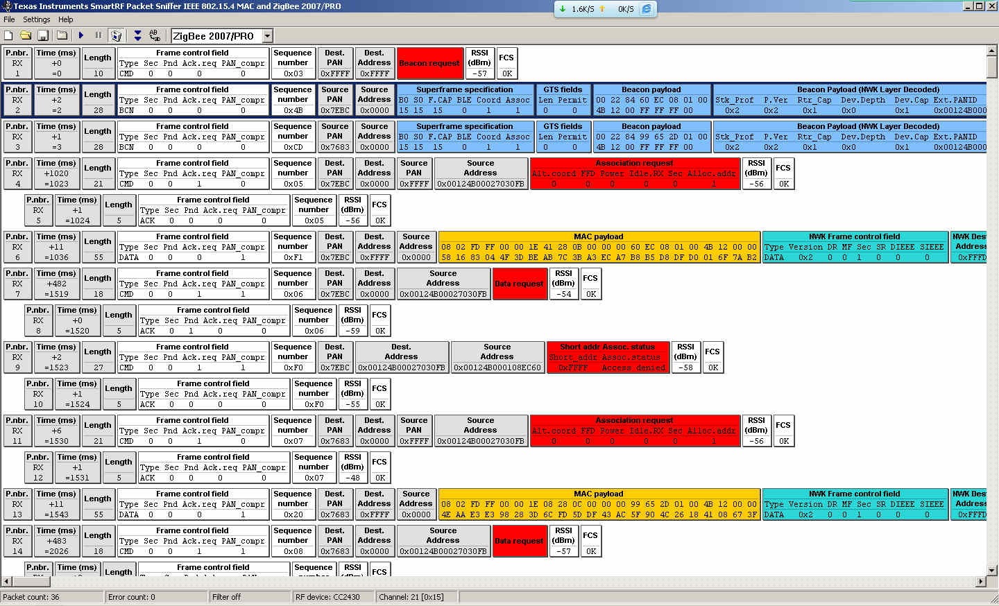Screen dimensions: 999x606
Task: Click "Channel: 21 [0x15]" in the status bar
Action: pos(411,597)
